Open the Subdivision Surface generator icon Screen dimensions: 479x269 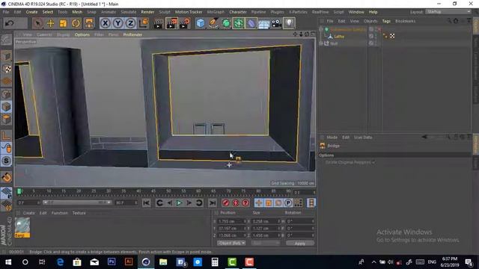tap(226, 23)
